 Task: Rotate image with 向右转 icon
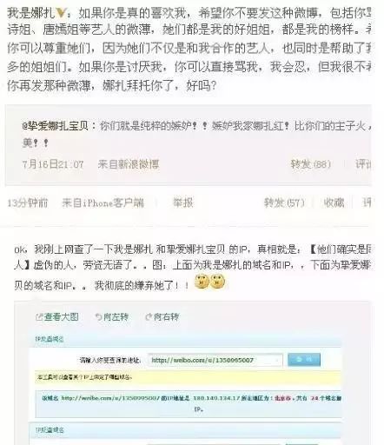pyautogui.click(x=149, y=317)
